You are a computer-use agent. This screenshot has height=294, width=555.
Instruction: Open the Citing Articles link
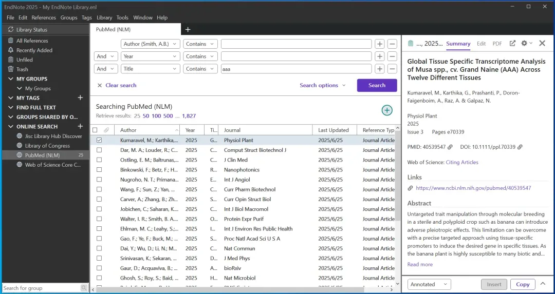click(462, 162)
